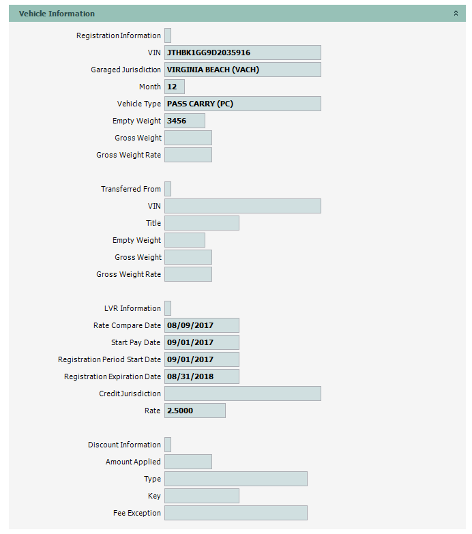
Task: Click the Rate field showing 2.5000
Action: click(194, 411)
